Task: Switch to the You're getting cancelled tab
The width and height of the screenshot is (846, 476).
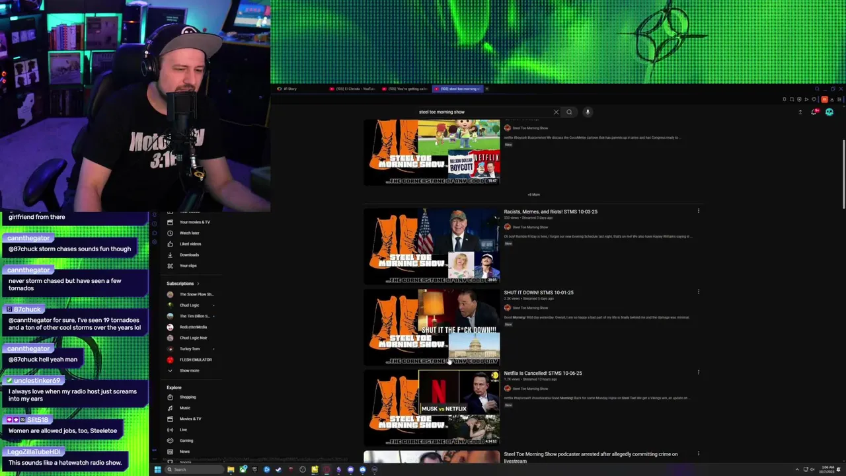Action: pyautogui.click(x=405, y=89)
